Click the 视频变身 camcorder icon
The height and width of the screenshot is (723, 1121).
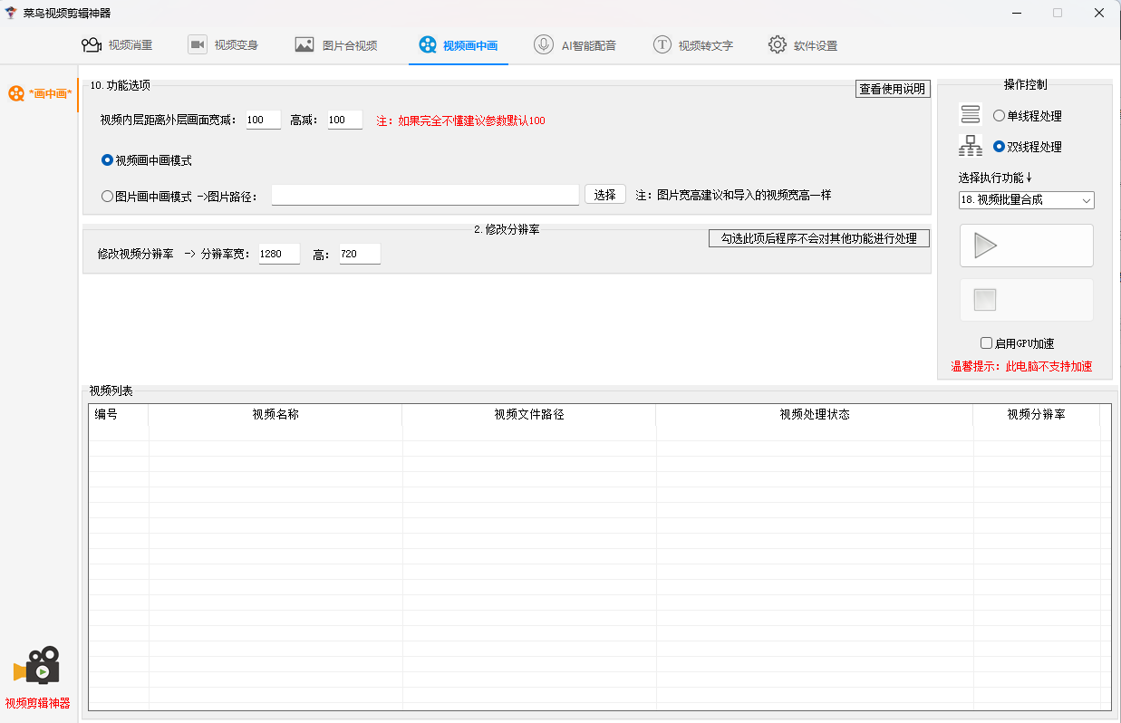(198, 45)
